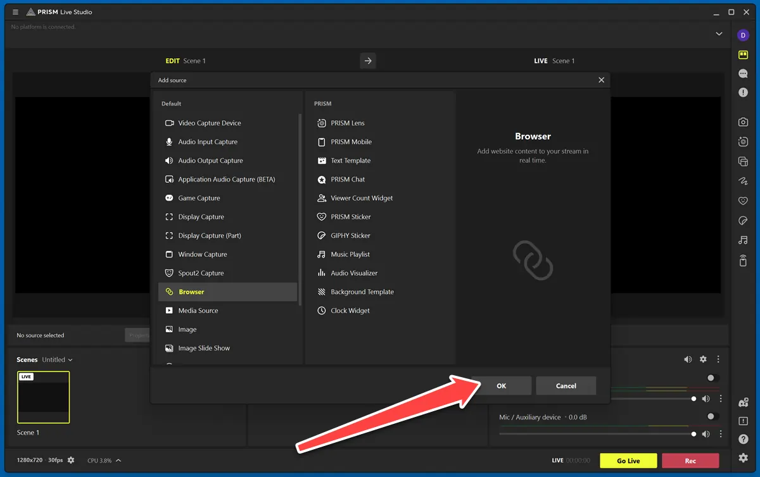Mute Mic / Auxiliary via speaker icon
760x477 pixels.
click(x=706, y=434)
